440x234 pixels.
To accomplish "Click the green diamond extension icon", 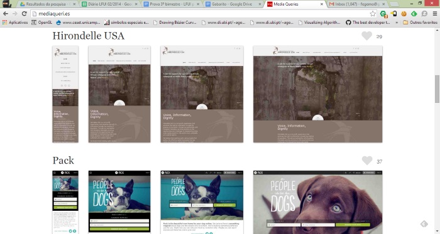I will tap(414, 13).
